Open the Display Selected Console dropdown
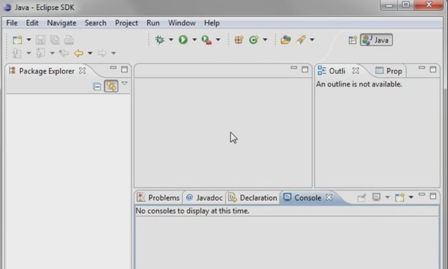The width and height of the screenshot is (448, 269). [387, 197]
